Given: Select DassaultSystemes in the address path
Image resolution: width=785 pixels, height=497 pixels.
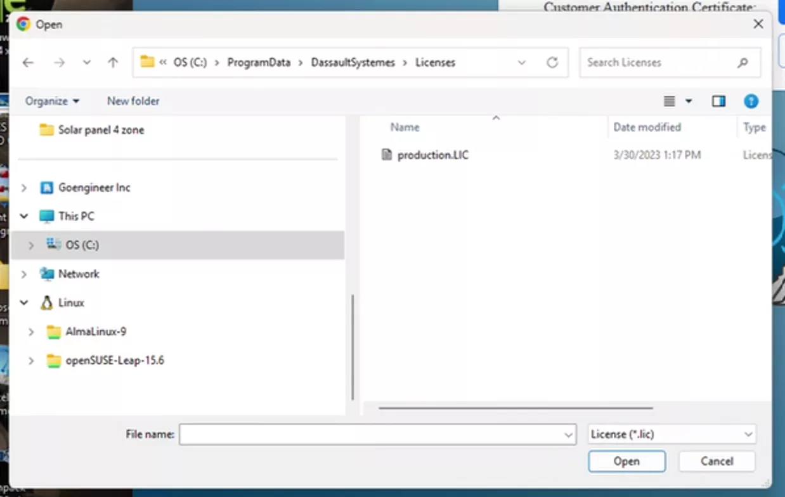Looking at the screenshot, I should [x=353, y=63].
